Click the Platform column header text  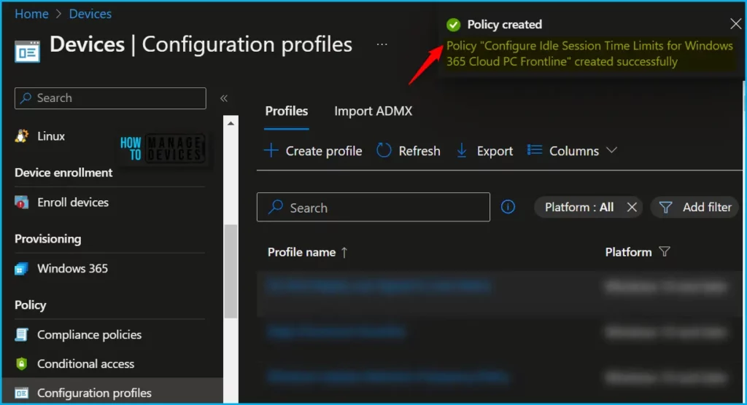(628, 252)
